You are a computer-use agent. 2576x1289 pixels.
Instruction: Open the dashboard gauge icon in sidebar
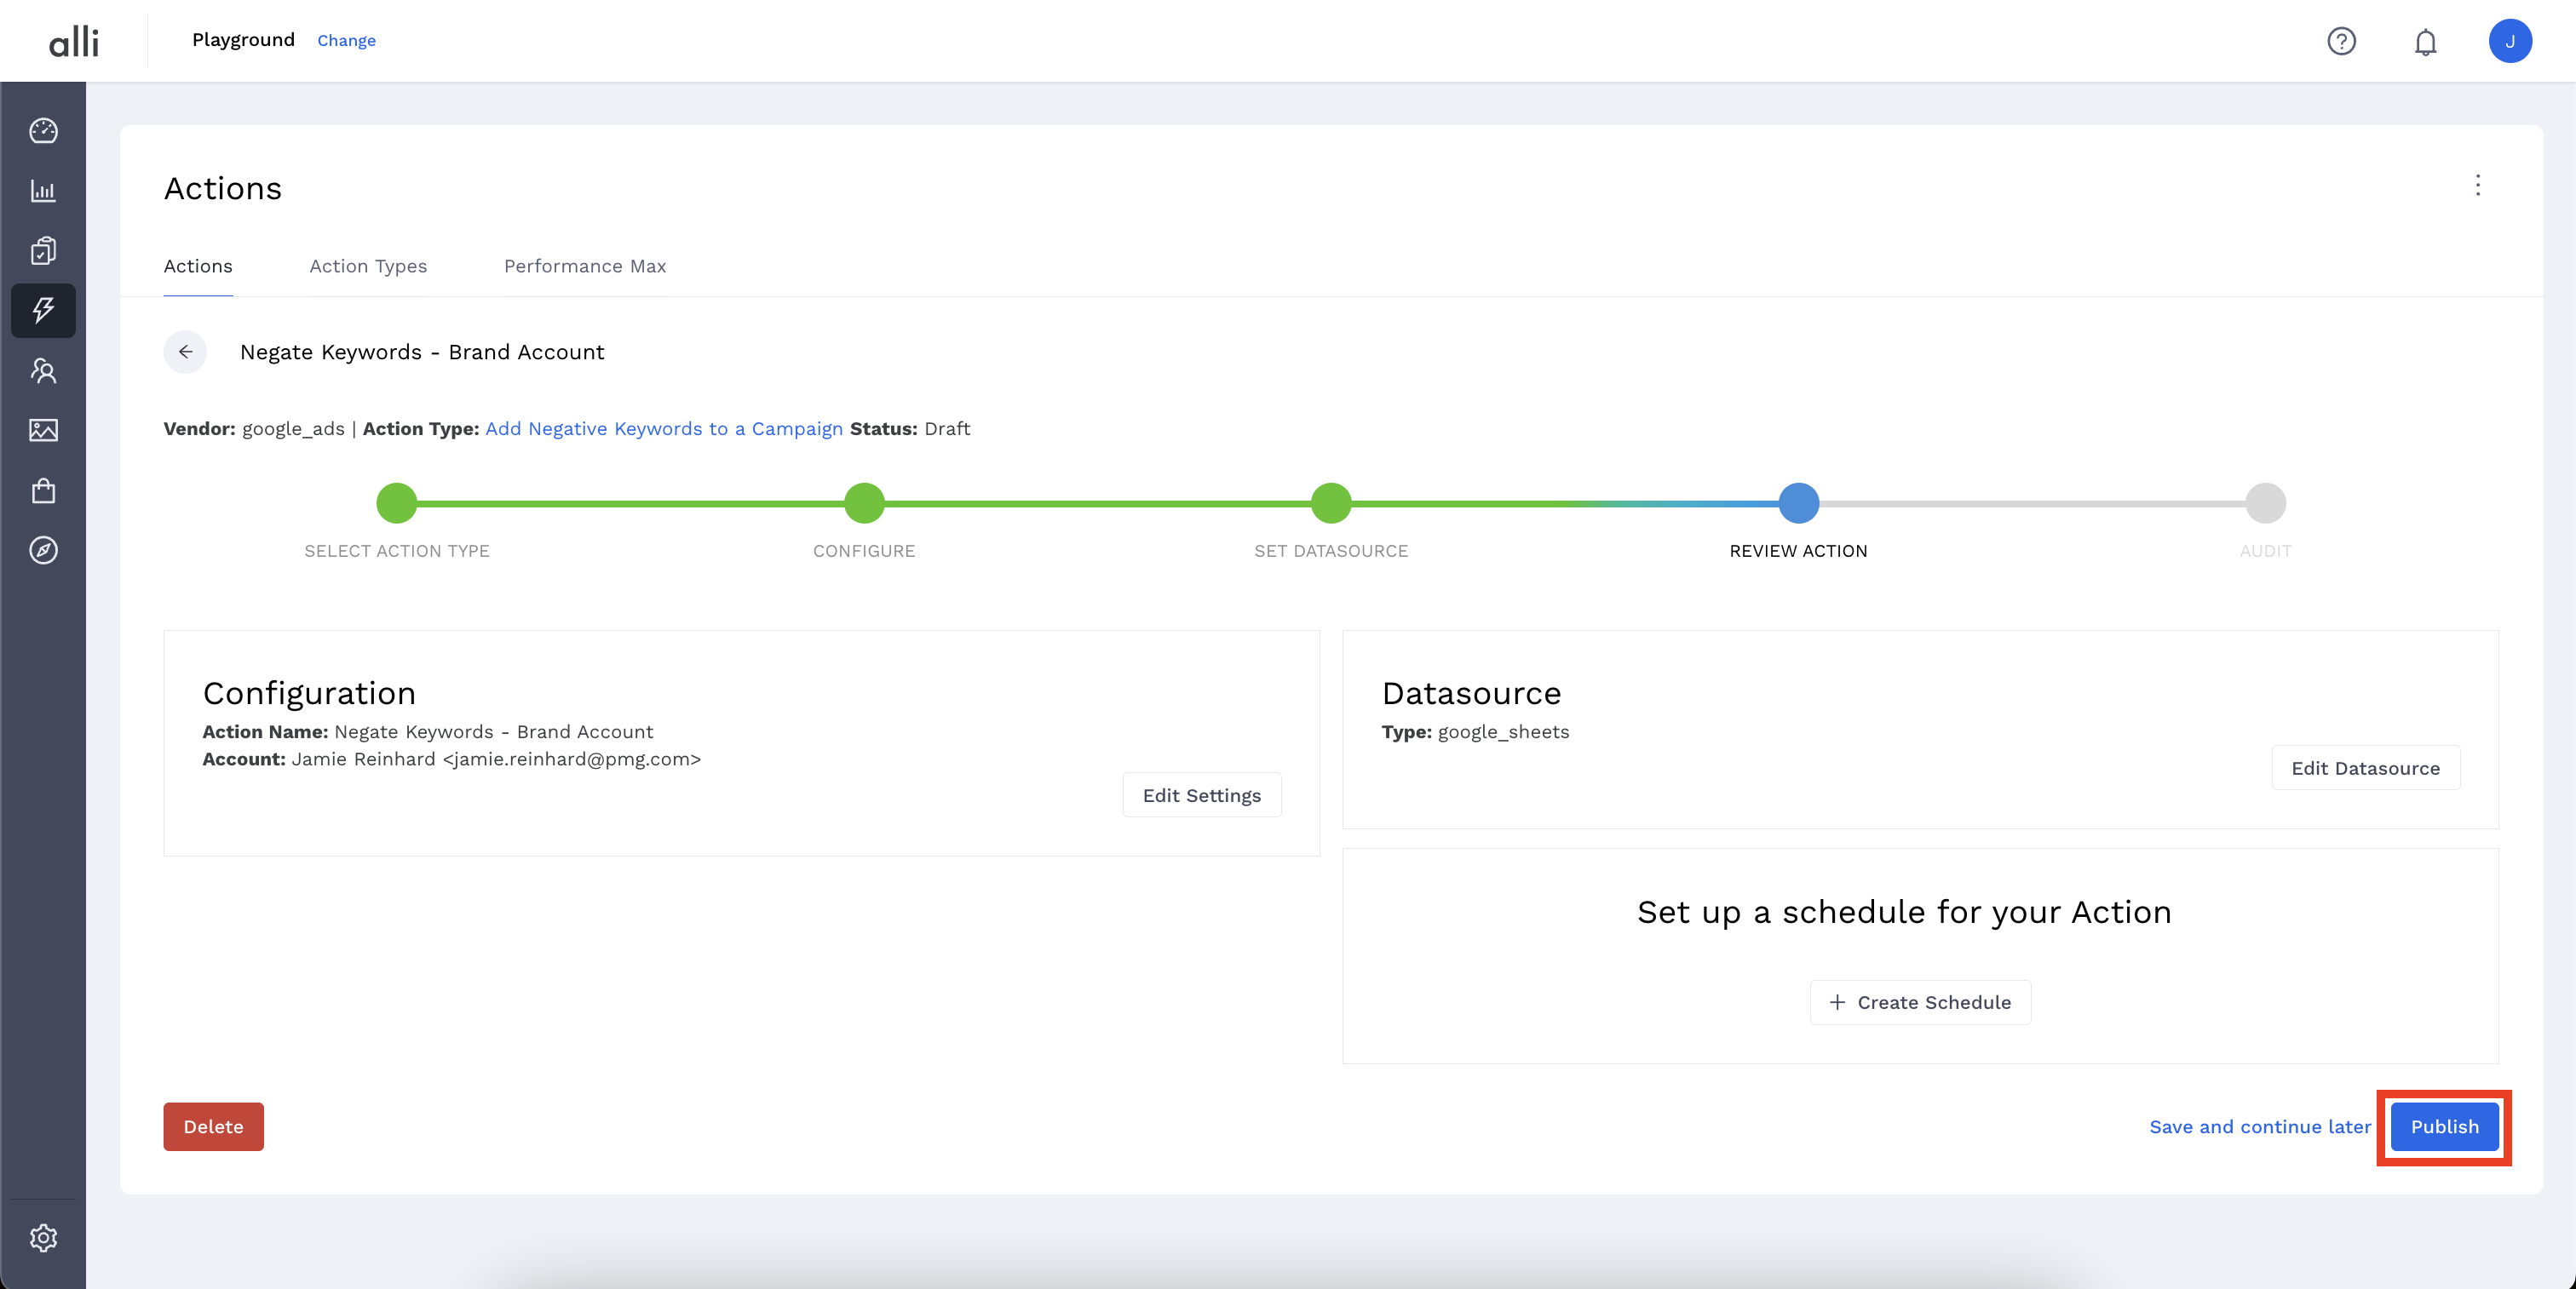coord(43,131)
